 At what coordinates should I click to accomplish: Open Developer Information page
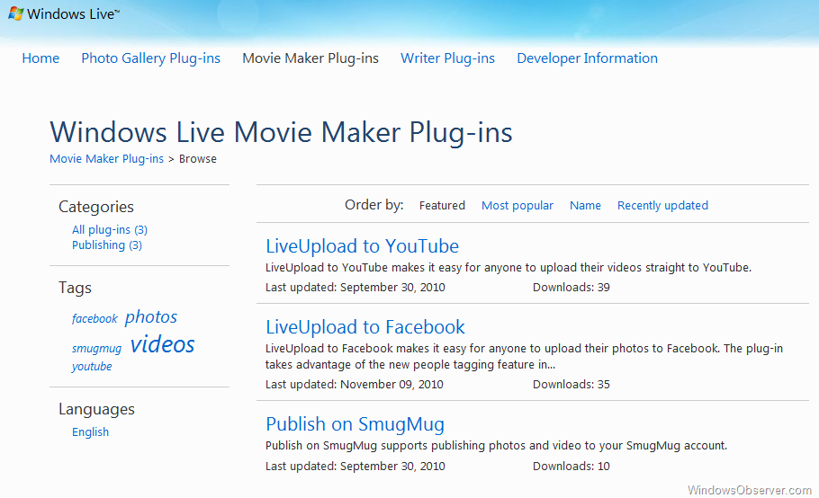coord(587,58)
